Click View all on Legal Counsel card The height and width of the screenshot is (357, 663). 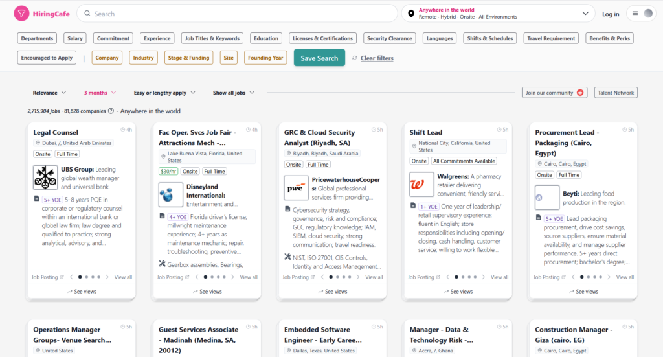pos(123,277)
